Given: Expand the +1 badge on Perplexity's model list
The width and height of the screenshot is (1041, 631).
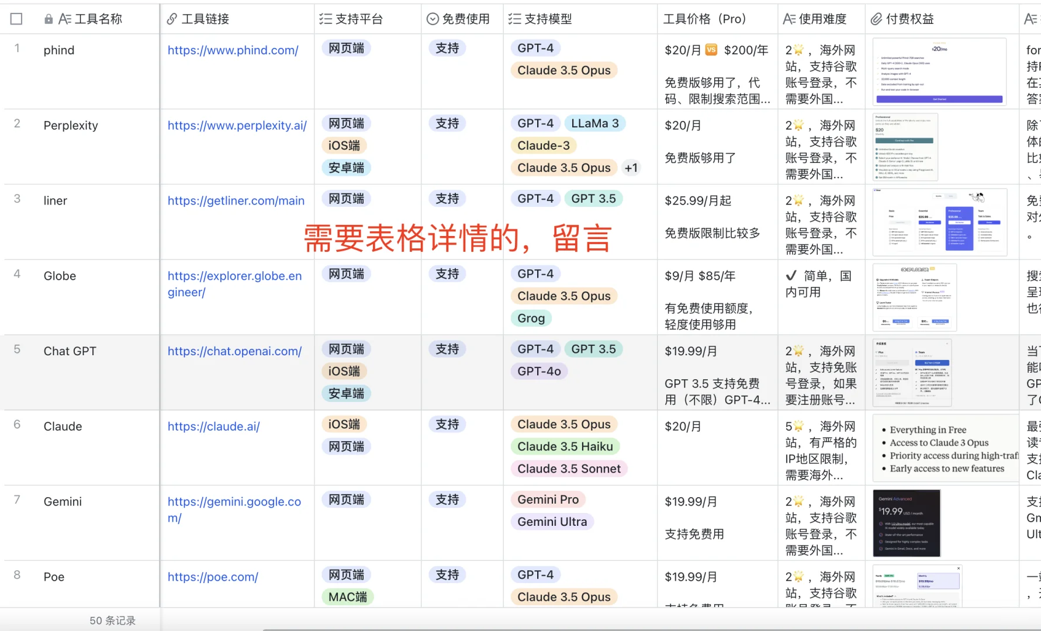Looking at the screenshot, I should (x=631, y=168).
